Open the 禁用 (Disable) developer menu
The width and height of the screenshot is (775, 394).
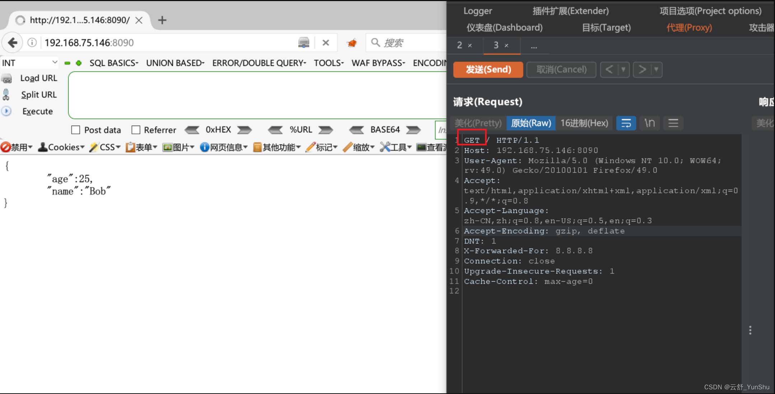point(16,147)
